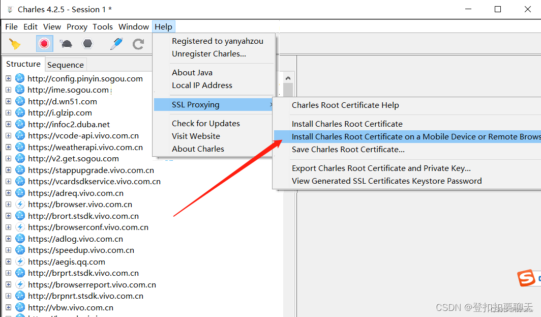541x317 pixels.
Task: Click lightning icon of browserreport.vivo.com.cn
Action: pos(20,284)
